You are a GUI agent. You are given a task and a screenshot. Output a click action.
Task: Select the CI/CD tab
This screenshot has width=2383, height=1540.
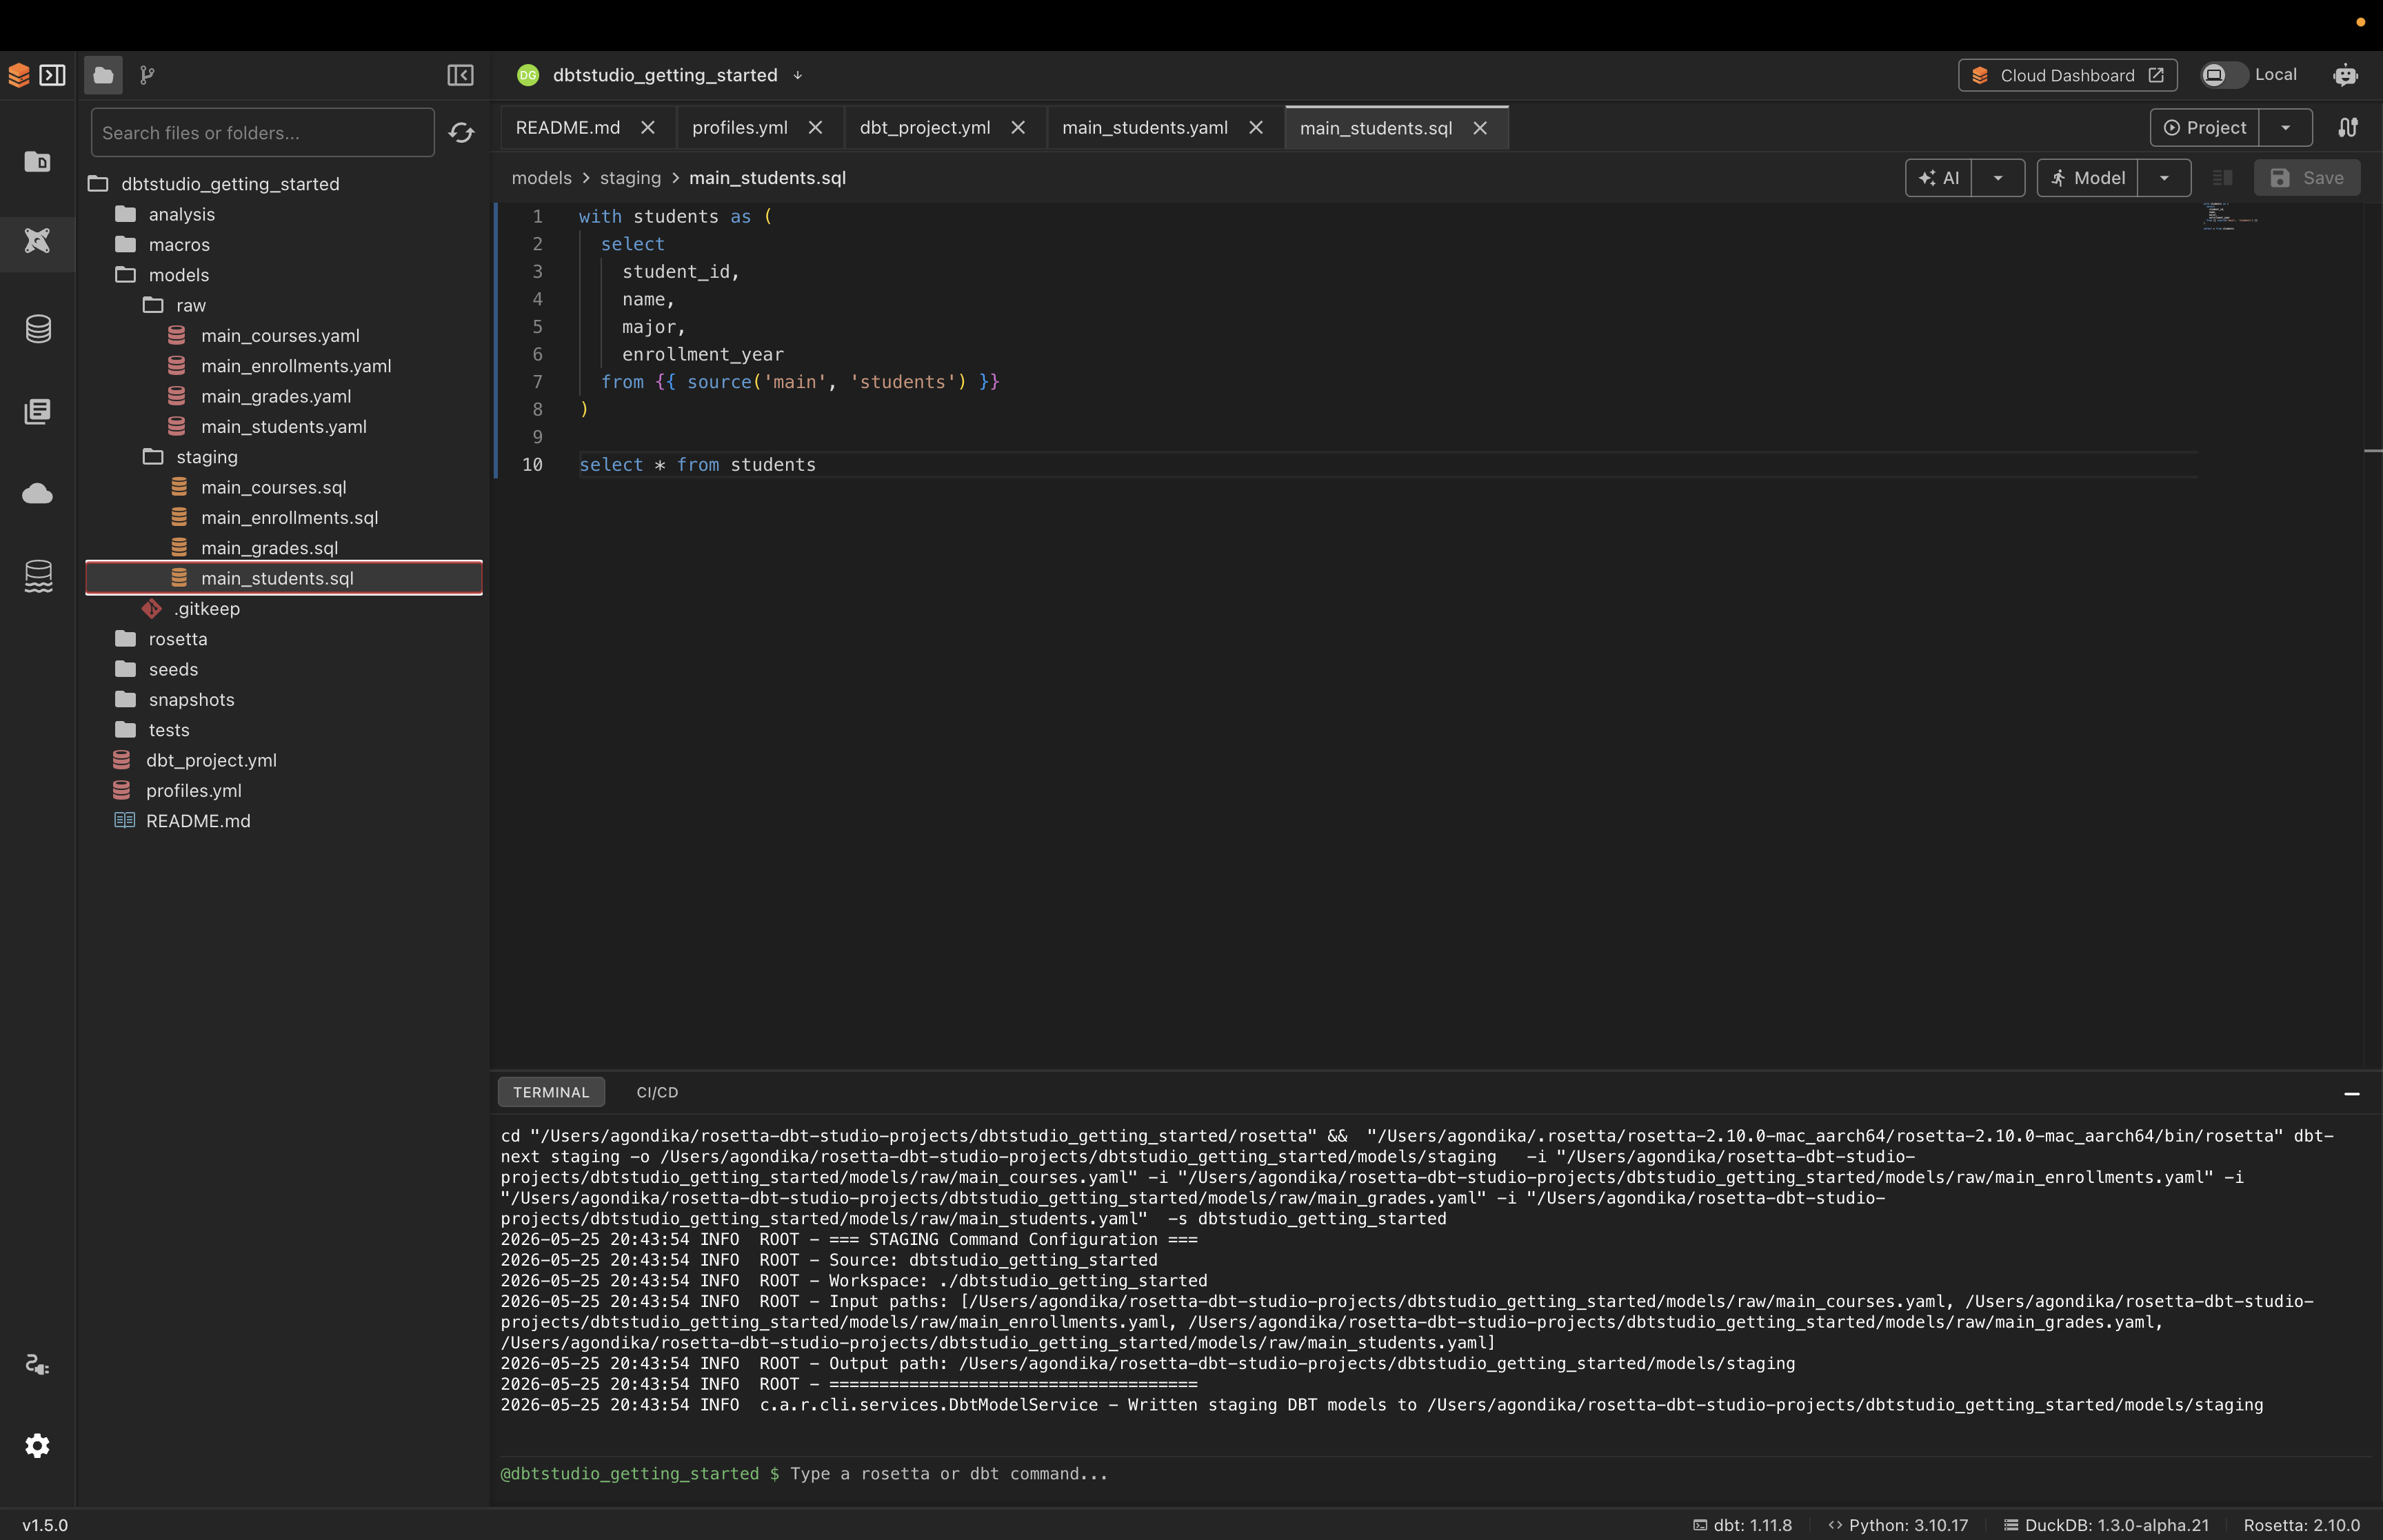657,1093
